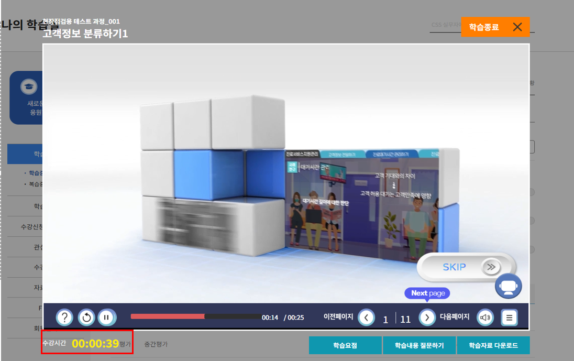Seek on the red video progress bar
The width and height of the screenshot is (574, 361).
coord(196,316)
